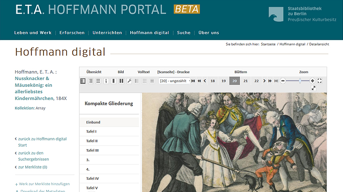Select Tafel III in the outline
343x192 pixels.
(109, 150)
